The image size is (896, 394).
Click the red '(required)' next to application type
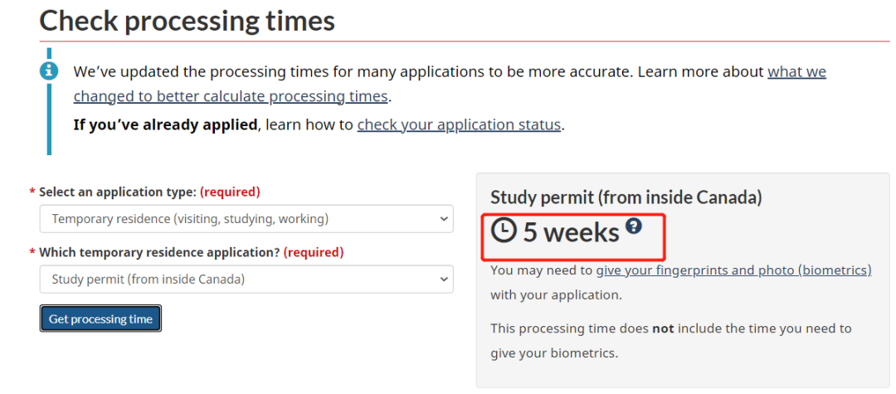230,192
